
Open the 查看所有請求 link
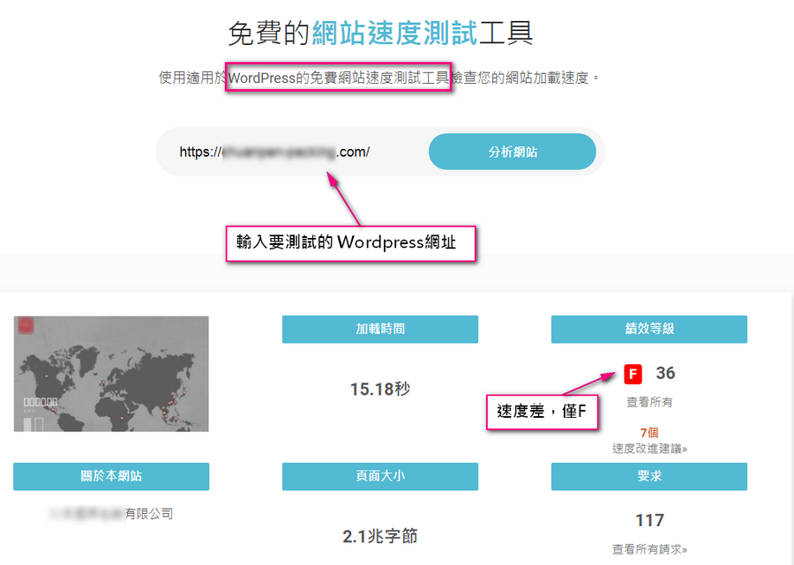[649, 549]
